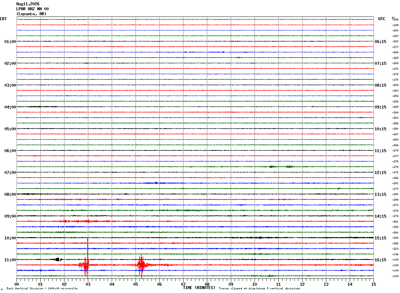400x293 pixels.
Task: Click the LPAR HHZ NM 00 station label
Action: (x=32, y=9)
